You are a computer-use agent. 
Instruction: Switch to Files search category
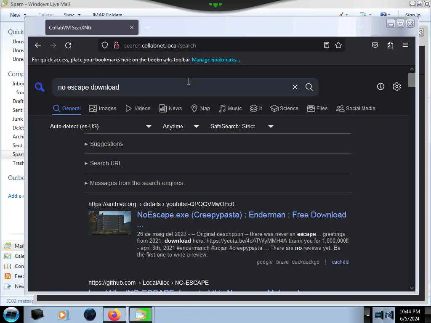[x=317, y=109]
